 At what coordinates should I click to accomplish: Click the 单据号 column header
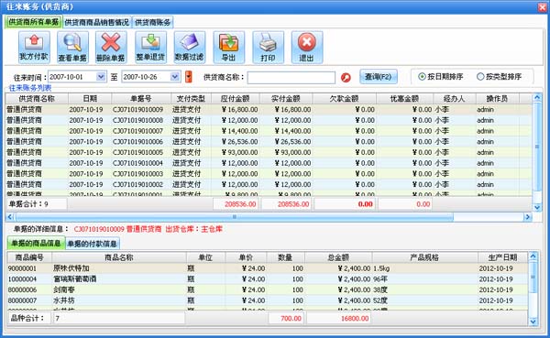pos(141,99)
